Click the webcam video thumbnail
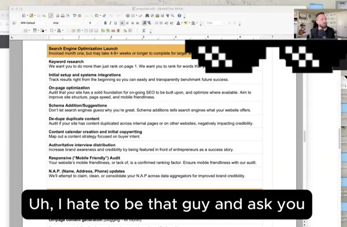Screen dimensions: 347x227 320,24
